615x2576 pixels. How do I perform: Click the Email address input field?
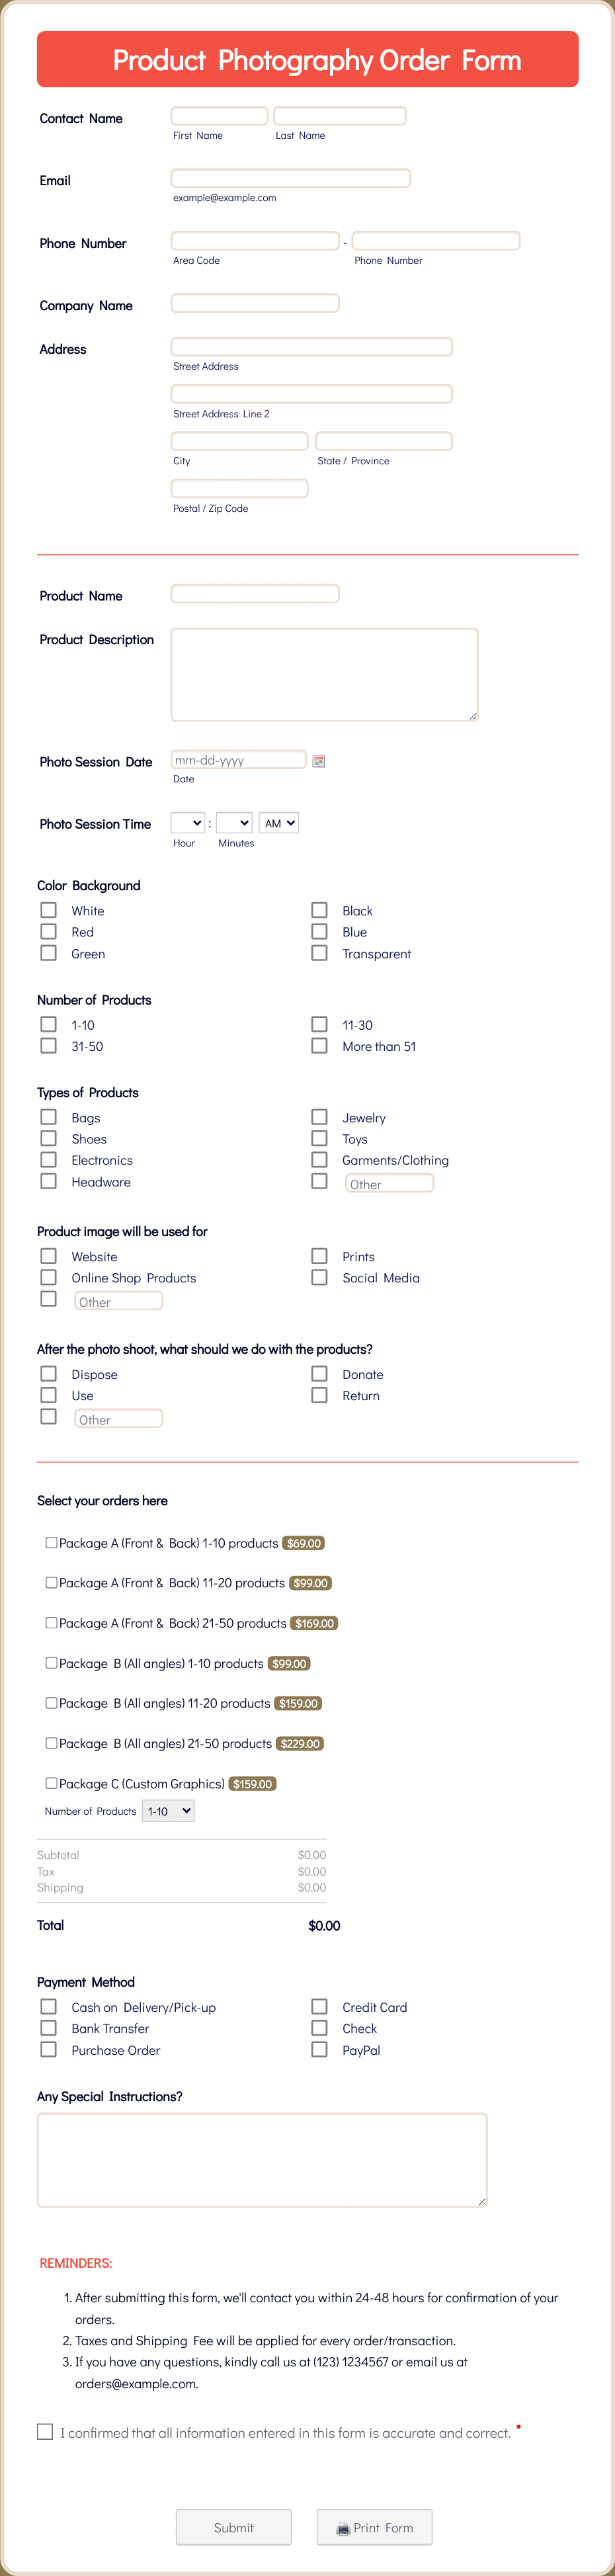coord(290,178)
